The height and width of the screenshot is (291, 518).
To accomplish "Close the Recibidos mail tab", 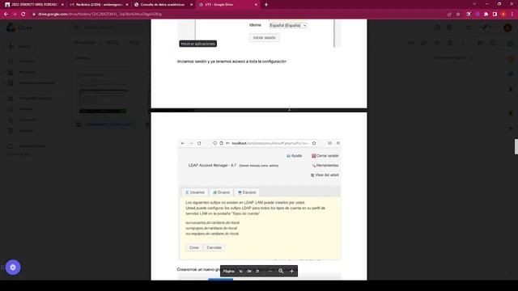I will [x=127, y=5].
